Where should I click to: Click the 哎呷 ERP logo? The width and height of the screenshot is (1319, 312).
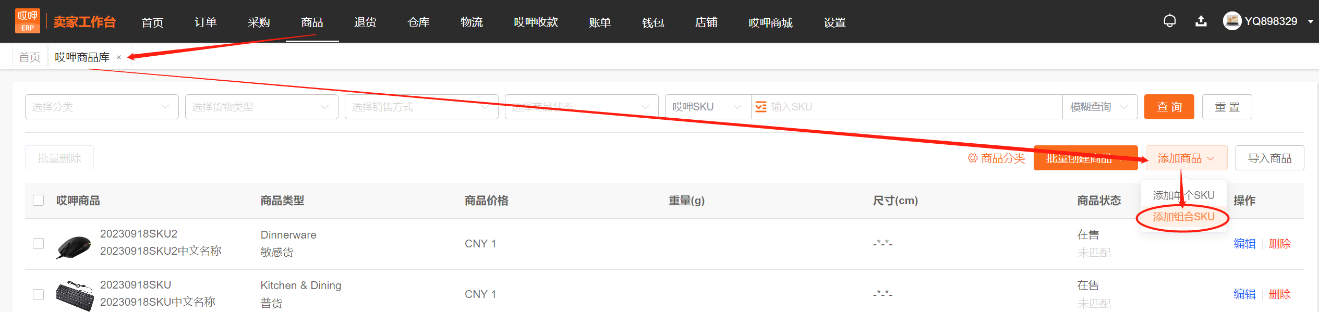point(28,21)
